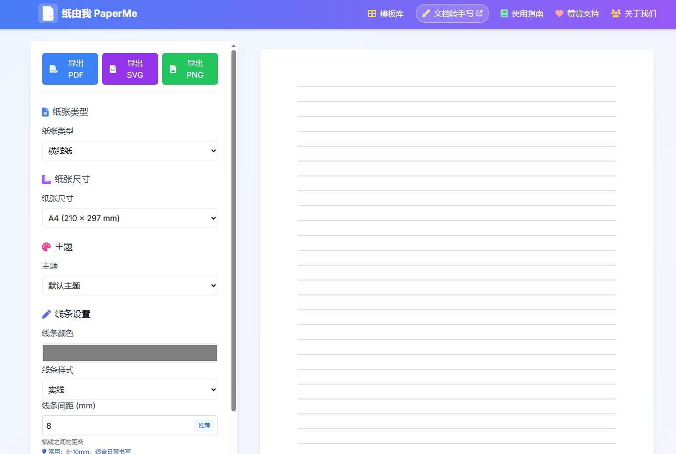Click the 纸张尺寸 ruler section icon
This screenshot has height=454, width=676.
[x=46, y=179]
